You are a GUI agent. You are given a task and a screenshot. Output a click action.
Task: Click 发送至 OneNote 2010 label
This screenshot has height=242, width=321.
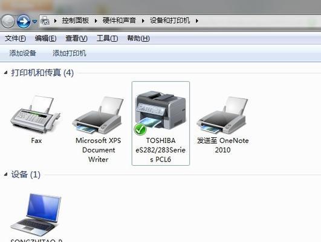tap(222, 145)
